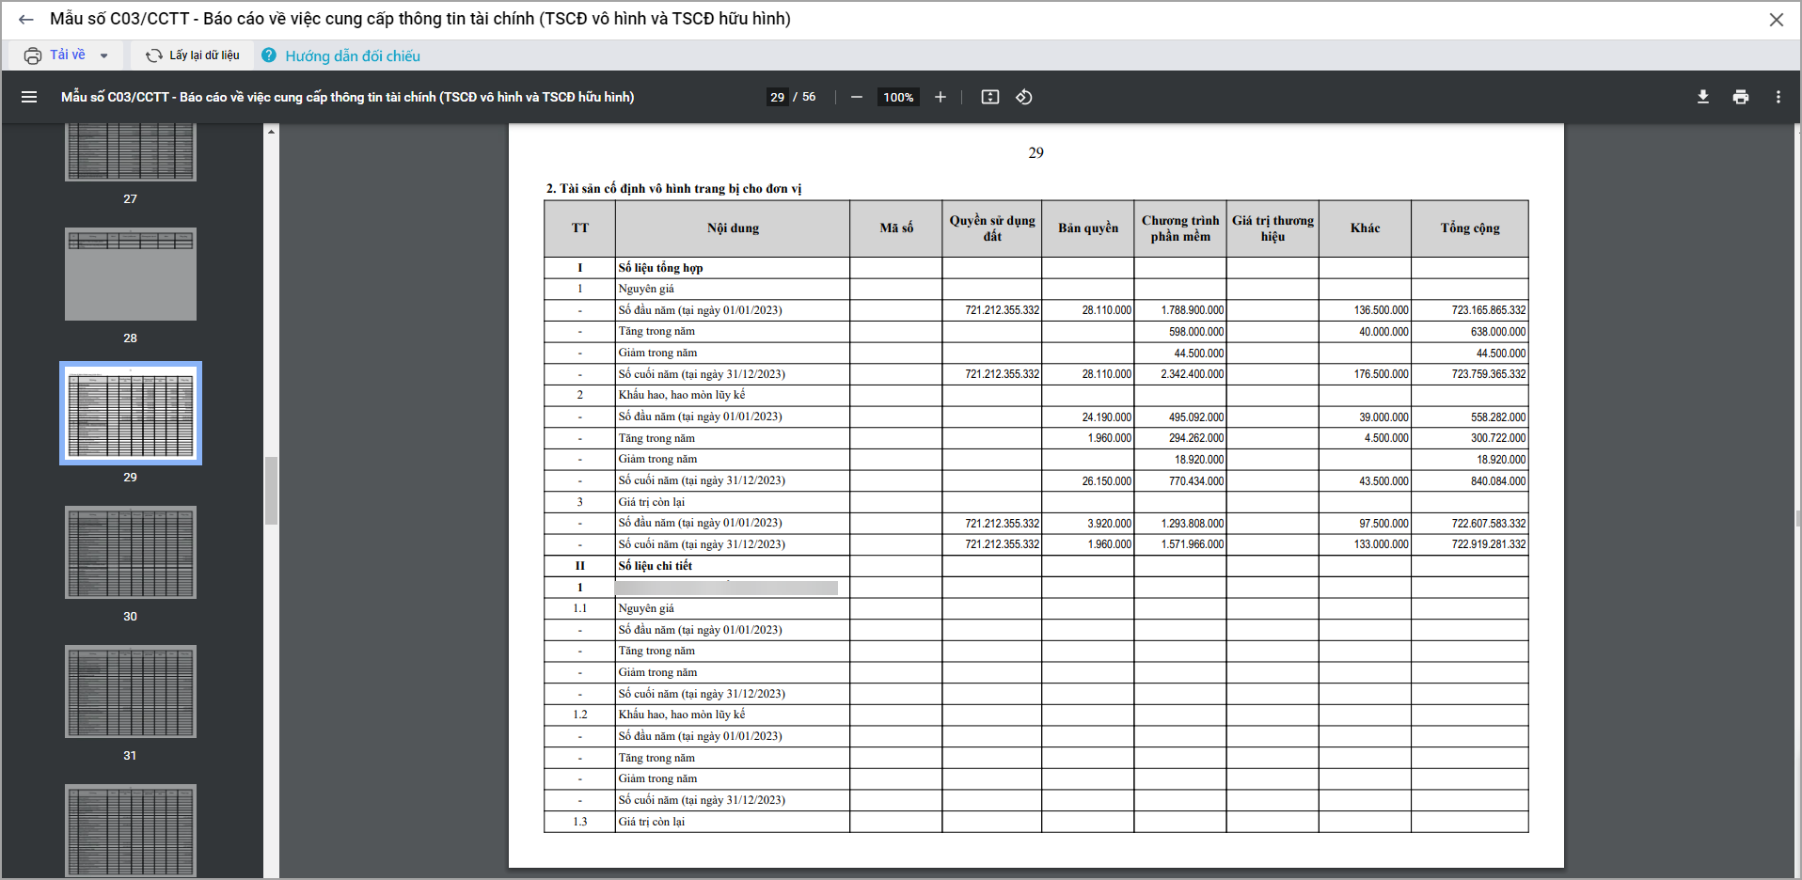Screen dimensions: 1802x880
Task: Click the fit to page icon
Action: click(989, 97)
